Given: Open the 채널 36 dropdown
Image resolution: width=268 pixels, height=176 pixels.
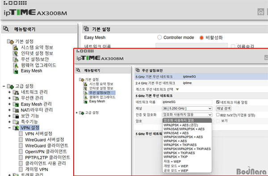Looking at the screenshot, I should 187,109.
